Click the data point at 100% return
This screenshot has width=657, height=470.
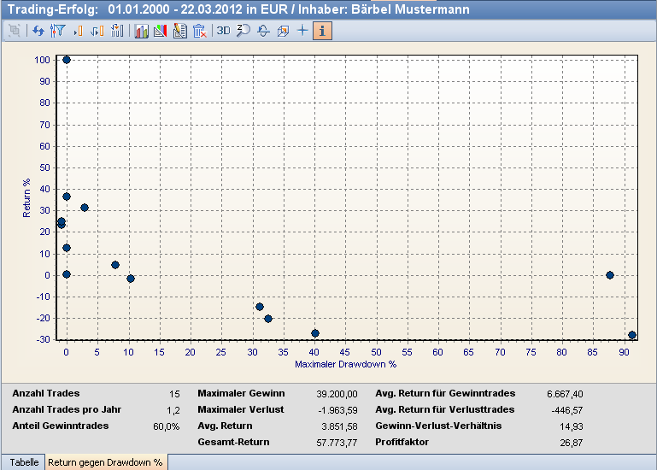(67, 60)
